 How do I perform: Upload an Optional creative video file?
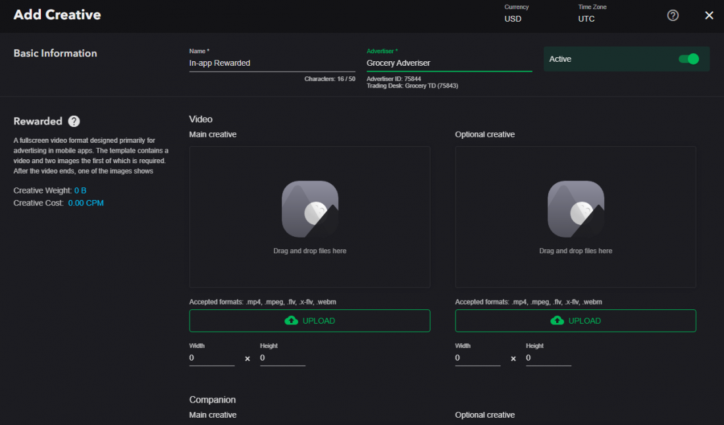[x=576, y=320]
